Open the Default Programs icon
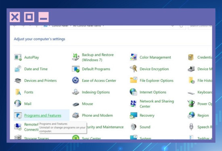 75,69
